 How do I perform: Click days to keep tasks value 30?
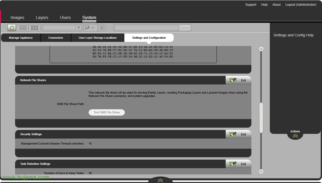(90, 173)
